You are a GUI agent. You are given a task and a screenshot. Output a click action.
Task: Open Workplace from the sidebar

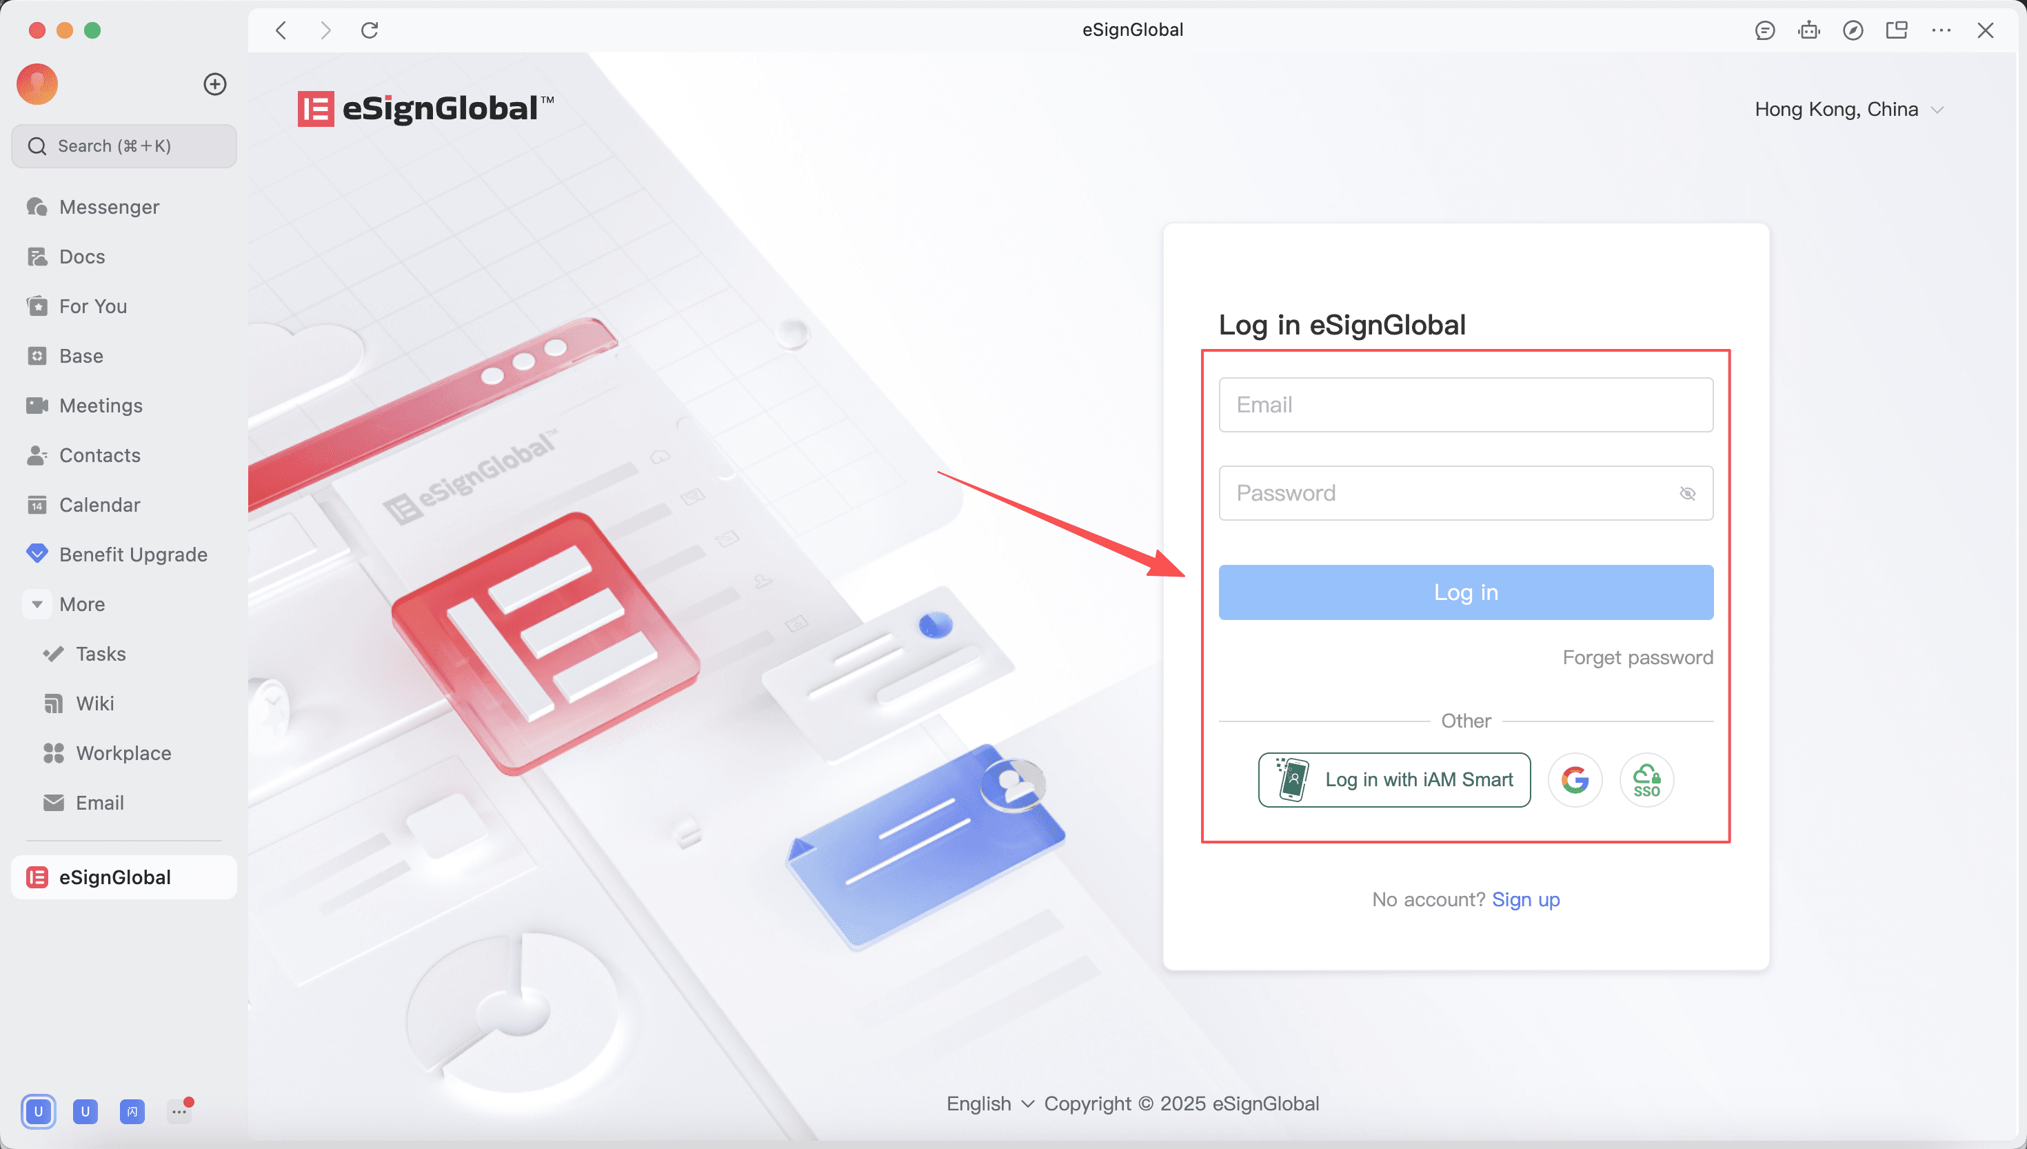pos(124,753)
